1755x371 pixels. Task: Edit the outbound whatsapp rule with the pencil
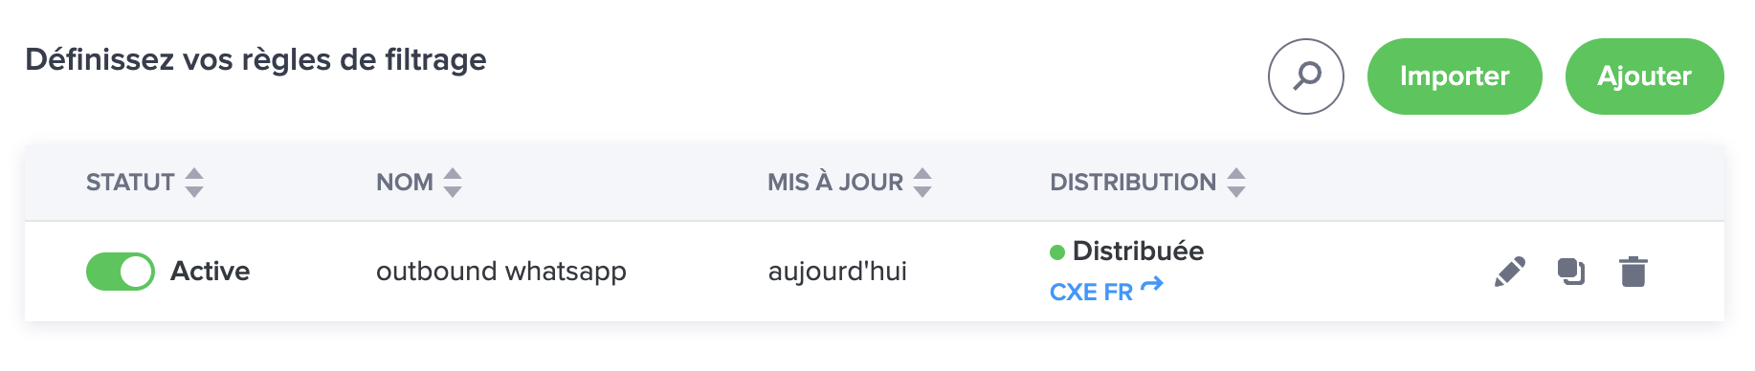pos(1509,273)
